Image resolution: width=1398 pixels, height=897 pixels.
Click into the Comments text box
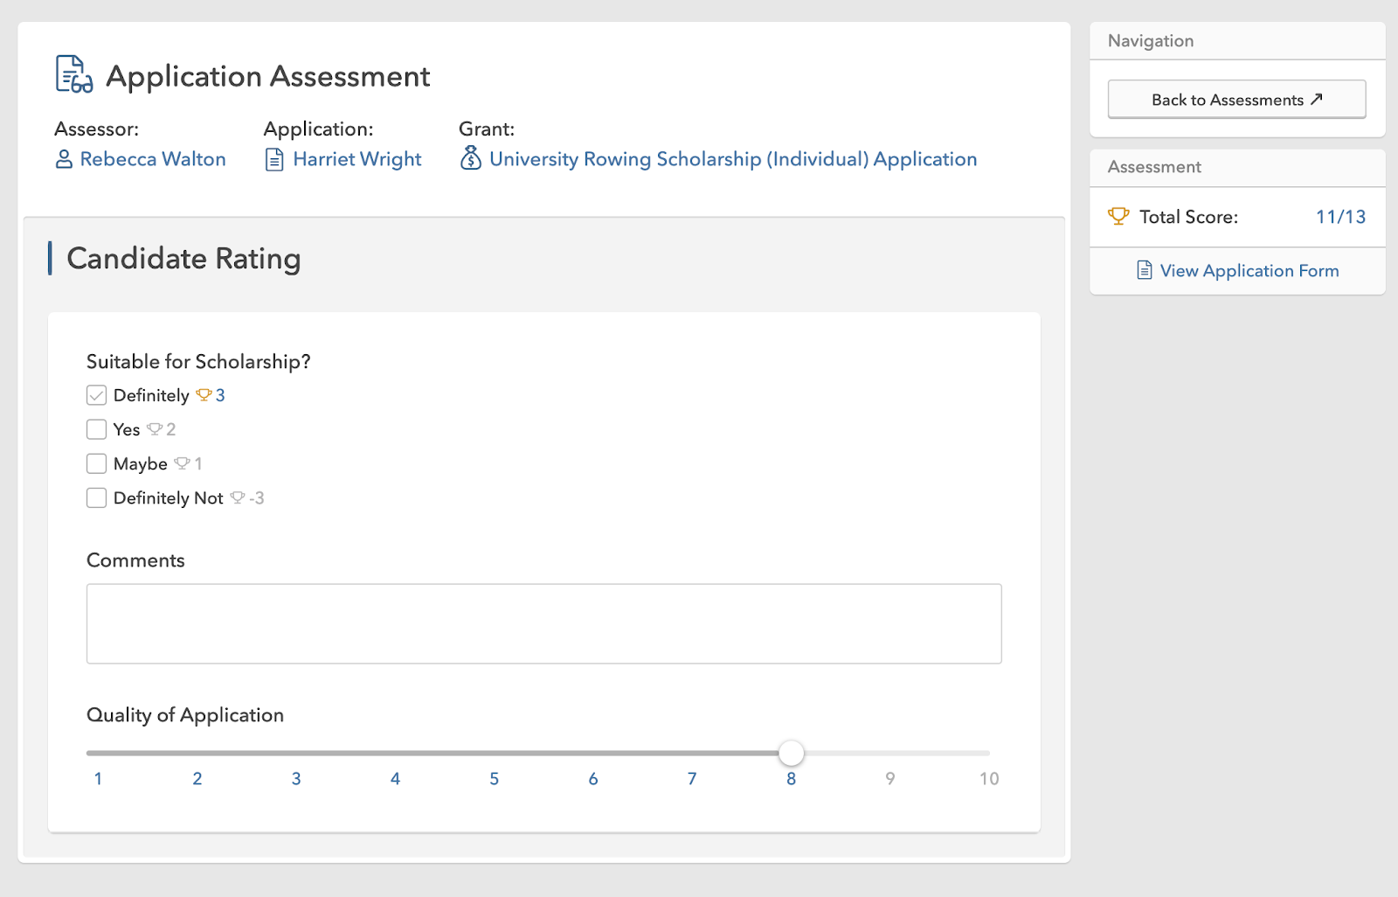pyautogui.click(x=543, y=623)
